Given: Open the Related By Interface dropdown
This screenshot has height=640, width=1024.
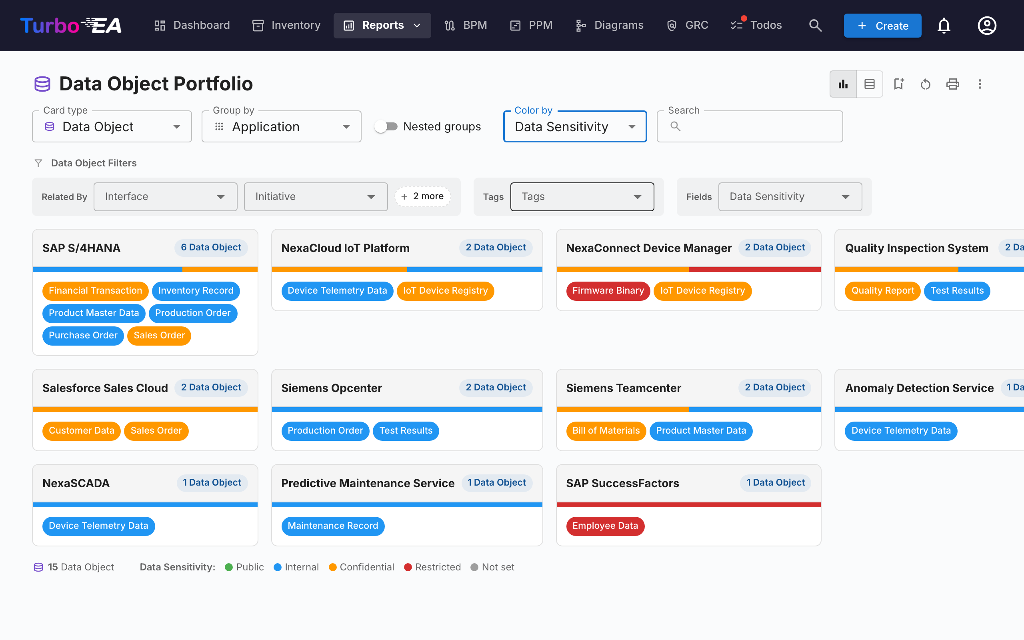Looking at the screenshot, I should [165, 197].
